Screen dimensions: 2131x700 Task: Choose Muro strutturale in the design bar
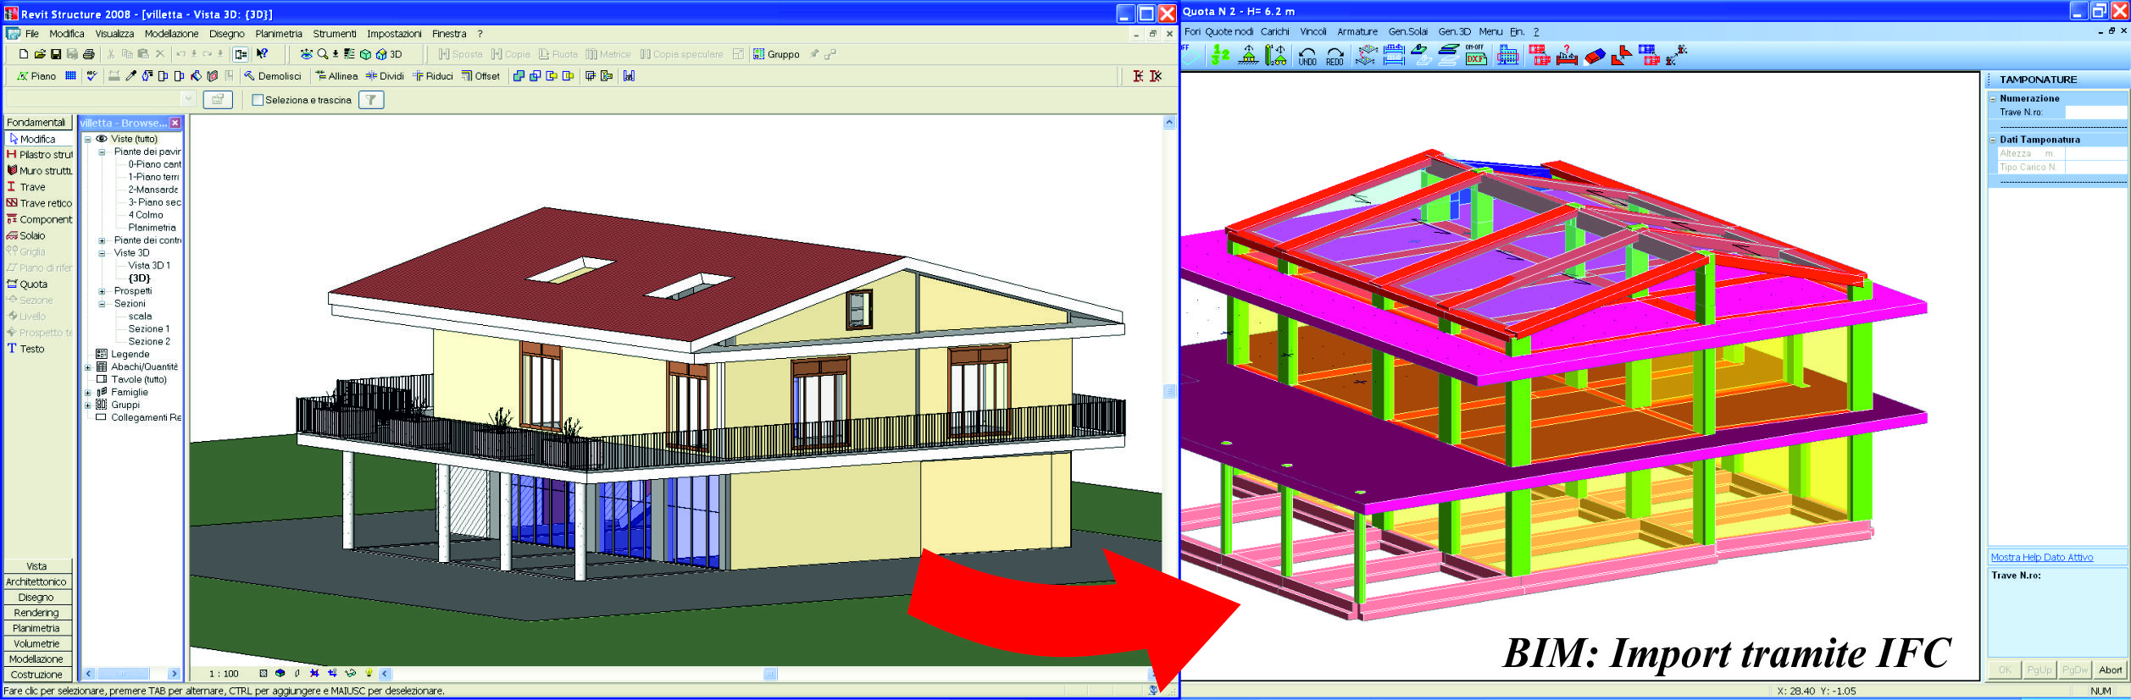[x=39, y=171]
